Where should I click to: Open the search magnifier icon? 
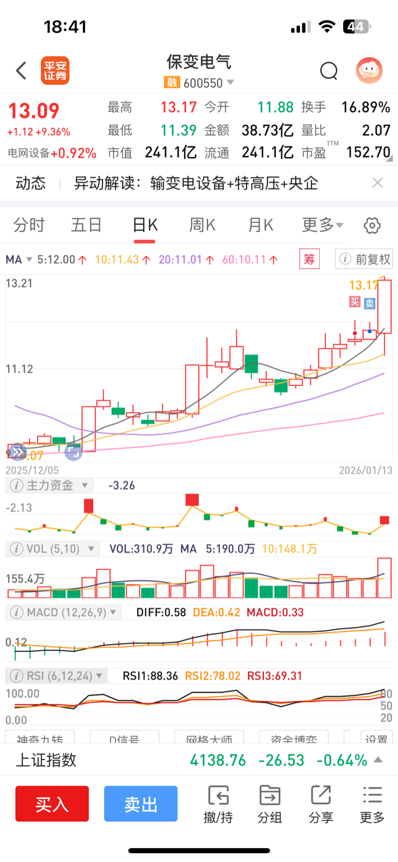[x=329, y=70]
